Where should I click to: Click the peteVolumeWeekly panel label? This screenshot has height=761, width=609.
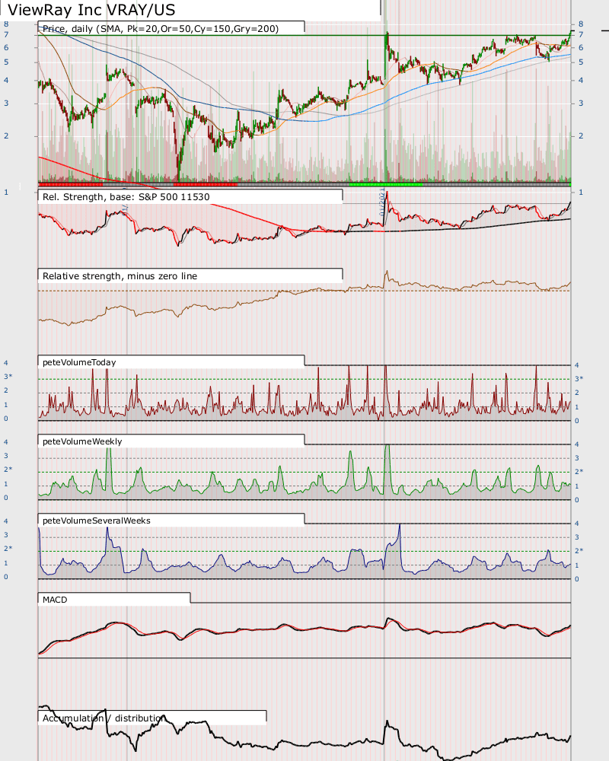(82, 441)
